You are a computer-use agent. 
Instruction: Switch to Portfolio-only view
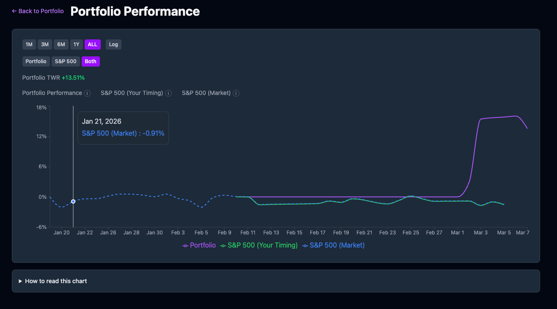pyautogui.click(x=36, y=61)
